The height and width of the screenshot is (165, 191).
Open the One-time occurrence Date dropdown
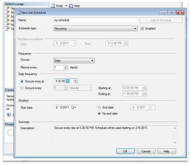[74, 43]
